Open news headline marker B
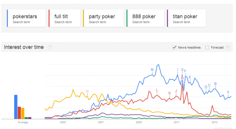Screen dimensions: 236x129 [x=215, y=84]
